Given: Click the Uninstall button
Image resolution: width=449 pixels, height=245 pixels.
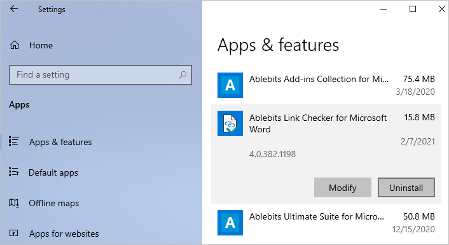Looking at the screenshot, I should (406, 187).
